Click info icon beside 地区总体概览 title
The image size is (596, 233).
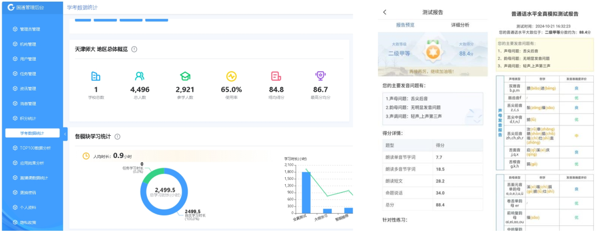pos(135,49)
